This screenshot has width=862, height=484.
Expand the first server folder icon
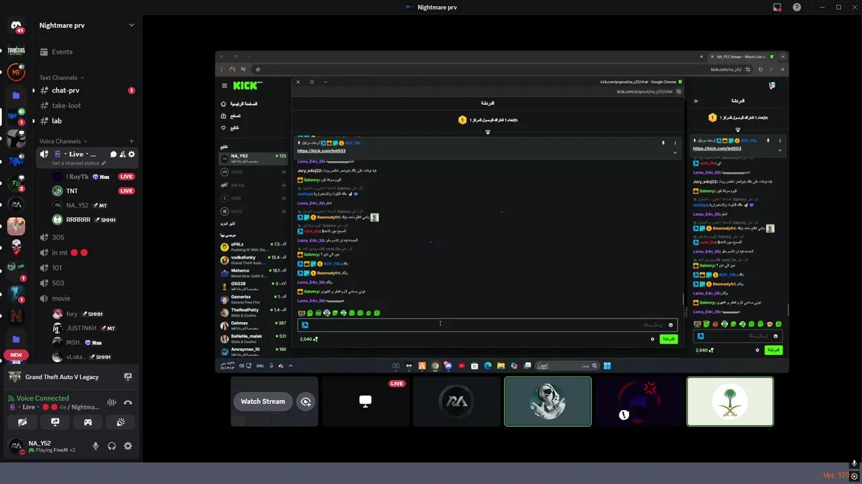coord(16,95)
